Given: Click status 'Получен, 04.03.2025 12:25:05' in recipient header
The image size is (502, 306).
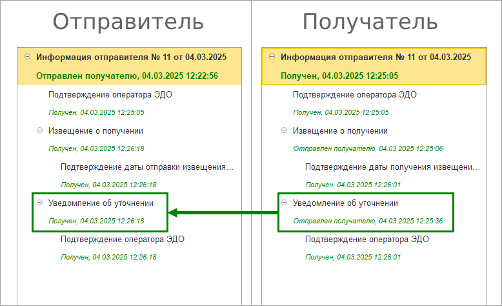Looking at the screenshot, I should (x=339, y=76).
